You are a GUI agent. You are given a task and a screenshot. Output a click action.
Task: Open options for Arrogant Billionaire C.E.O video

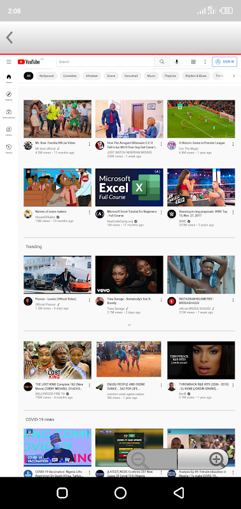point(162,144)
